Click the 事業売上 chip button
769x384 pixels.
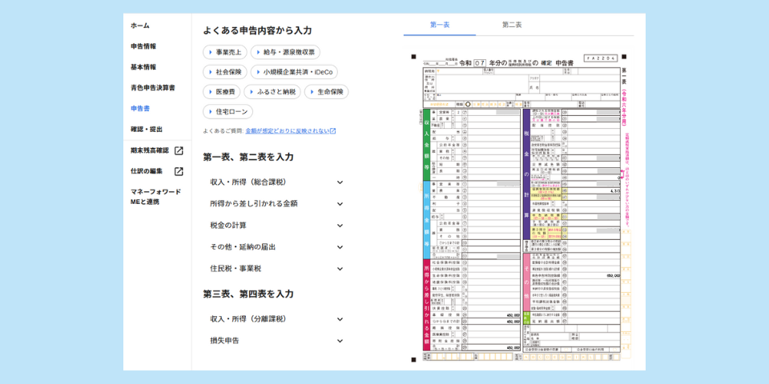click(x=224, y=52)
